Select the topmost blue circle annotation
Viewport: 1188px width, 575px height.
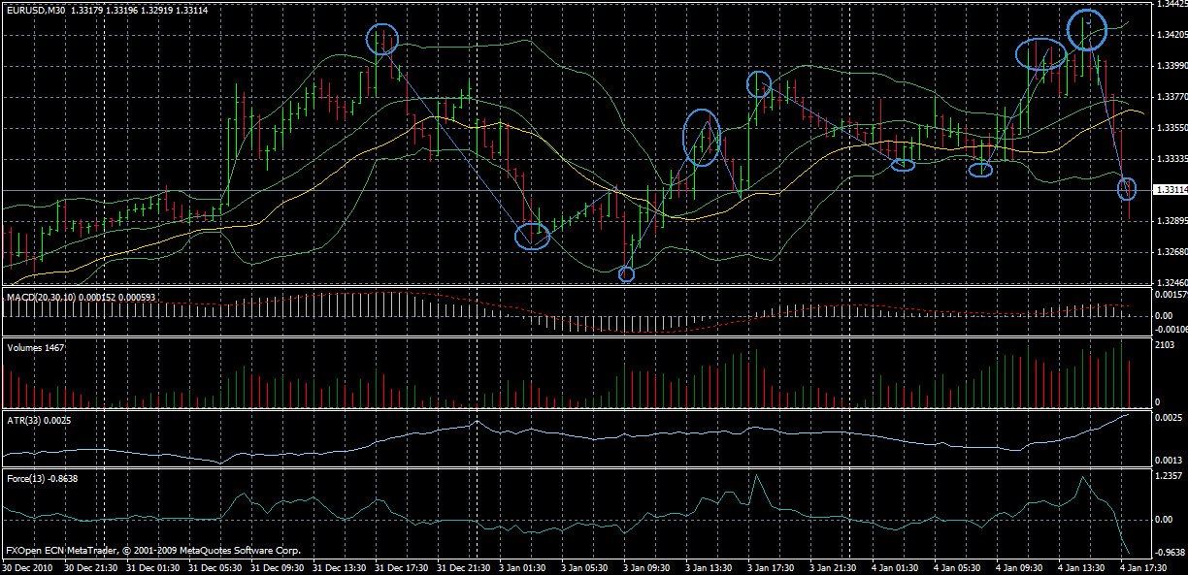(1087, 27)
